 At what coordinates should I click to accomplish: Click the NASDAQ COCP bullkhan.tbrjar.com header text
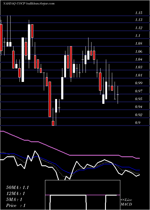coord(29,4)
